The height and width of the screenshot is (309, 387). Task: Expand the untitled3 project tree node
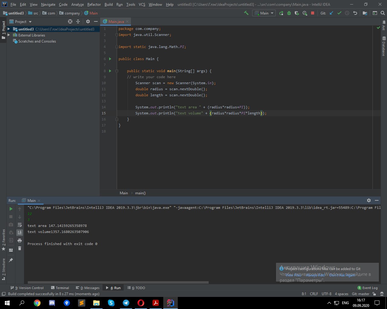point(9,29)
